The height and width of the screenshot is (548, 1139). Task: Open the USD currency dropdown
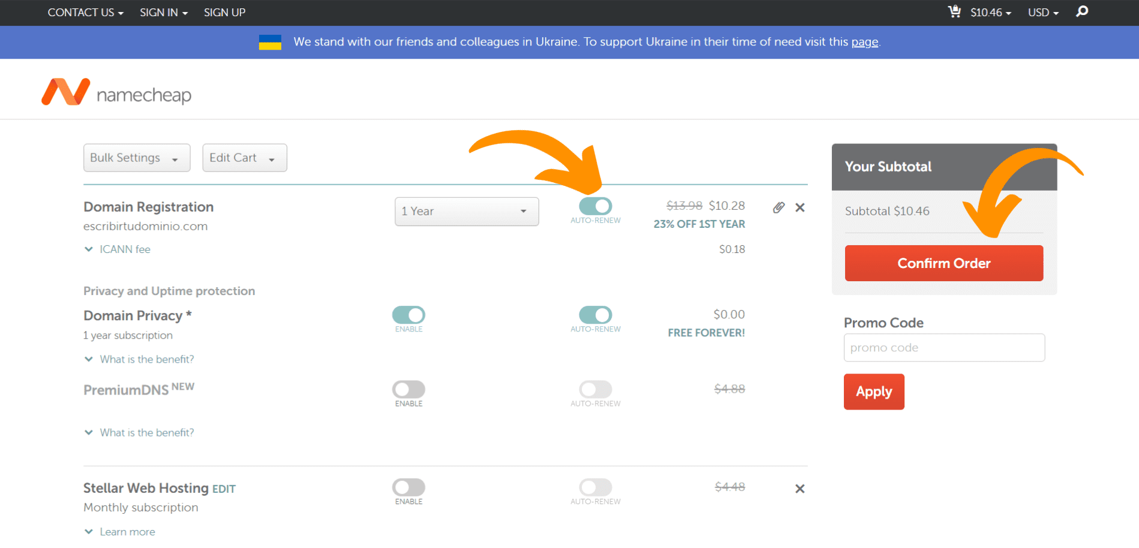pos(1043,13)
